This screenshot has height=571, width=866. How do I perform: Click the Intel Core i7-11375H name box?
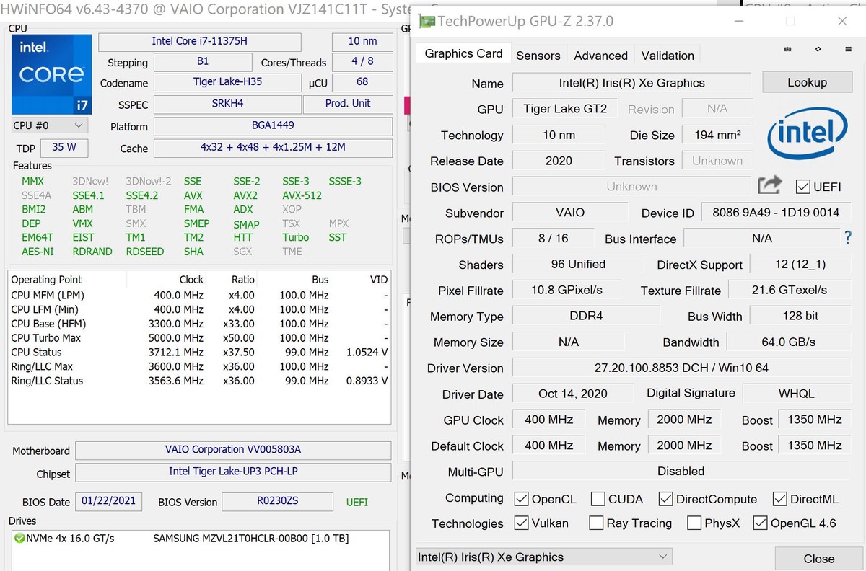click(x=200, y=41)
